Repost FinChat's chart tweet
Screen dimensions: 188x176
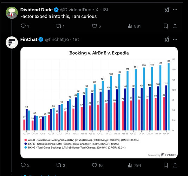pos(60,165)
